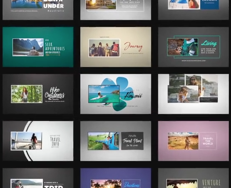
Task: Click the backpackers photo in Journey slide
Action: [104, 48]
